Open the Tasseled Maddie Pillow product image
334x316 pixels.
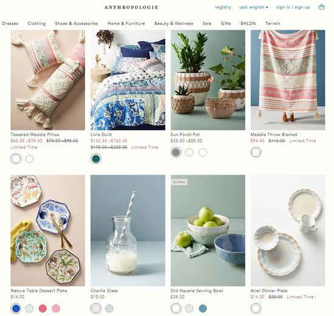pyautogui.click(x=48, y=80)
